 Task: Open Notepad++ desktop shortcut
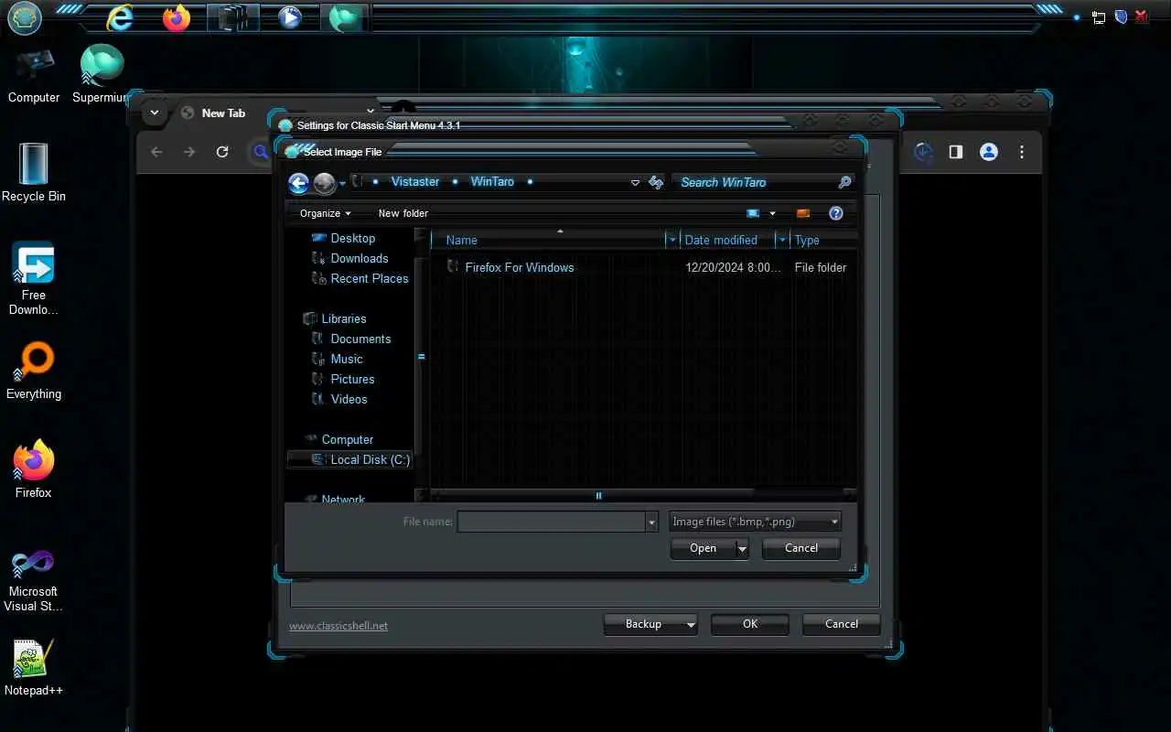click(x=34, y=667)
